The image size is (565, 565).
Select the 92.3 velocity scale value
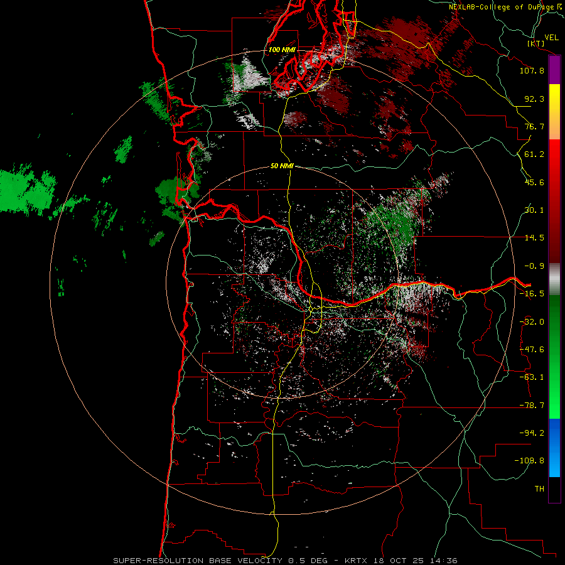(x=534, y=99)
